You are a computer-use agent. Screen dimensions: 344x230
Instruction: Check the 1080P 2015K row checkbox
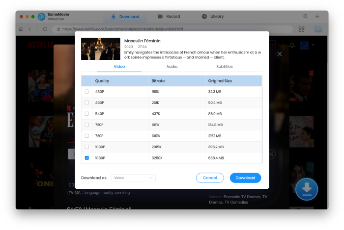coord(87,147)
